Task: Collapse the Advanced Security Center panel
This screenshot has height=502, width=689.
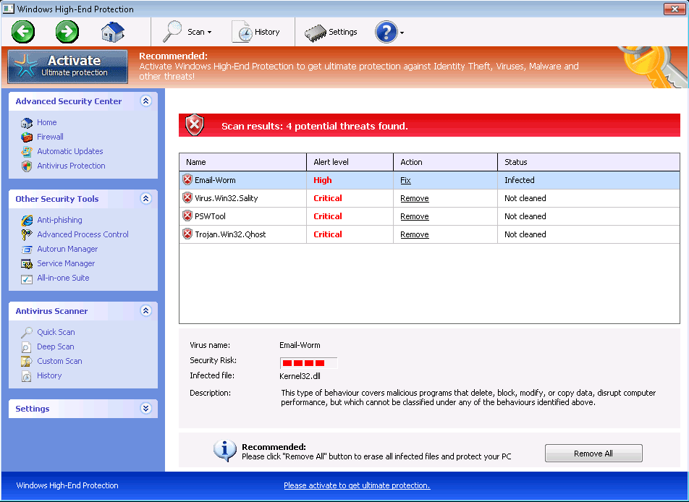Action: tap(145, 101)
